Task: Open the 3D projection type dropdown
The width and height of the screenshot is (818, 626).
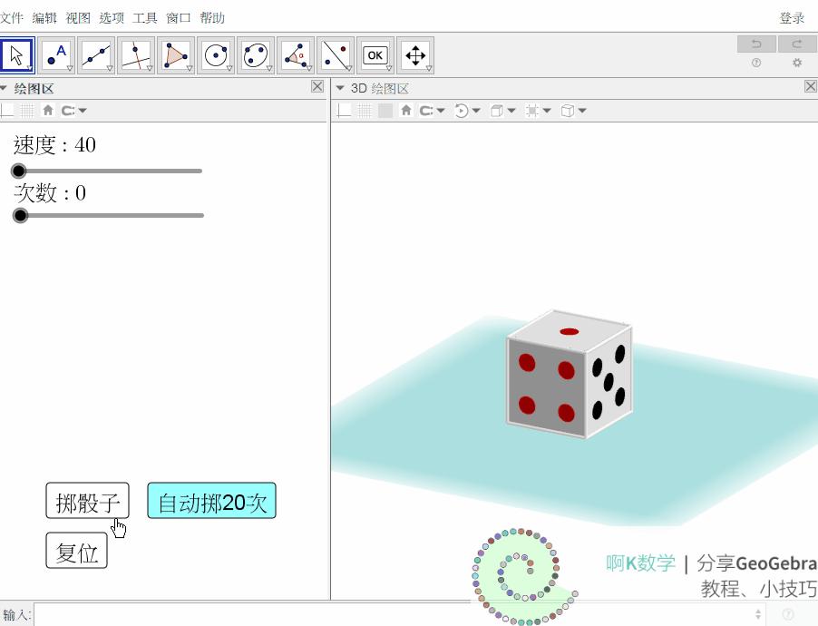Action: (573, 111)
